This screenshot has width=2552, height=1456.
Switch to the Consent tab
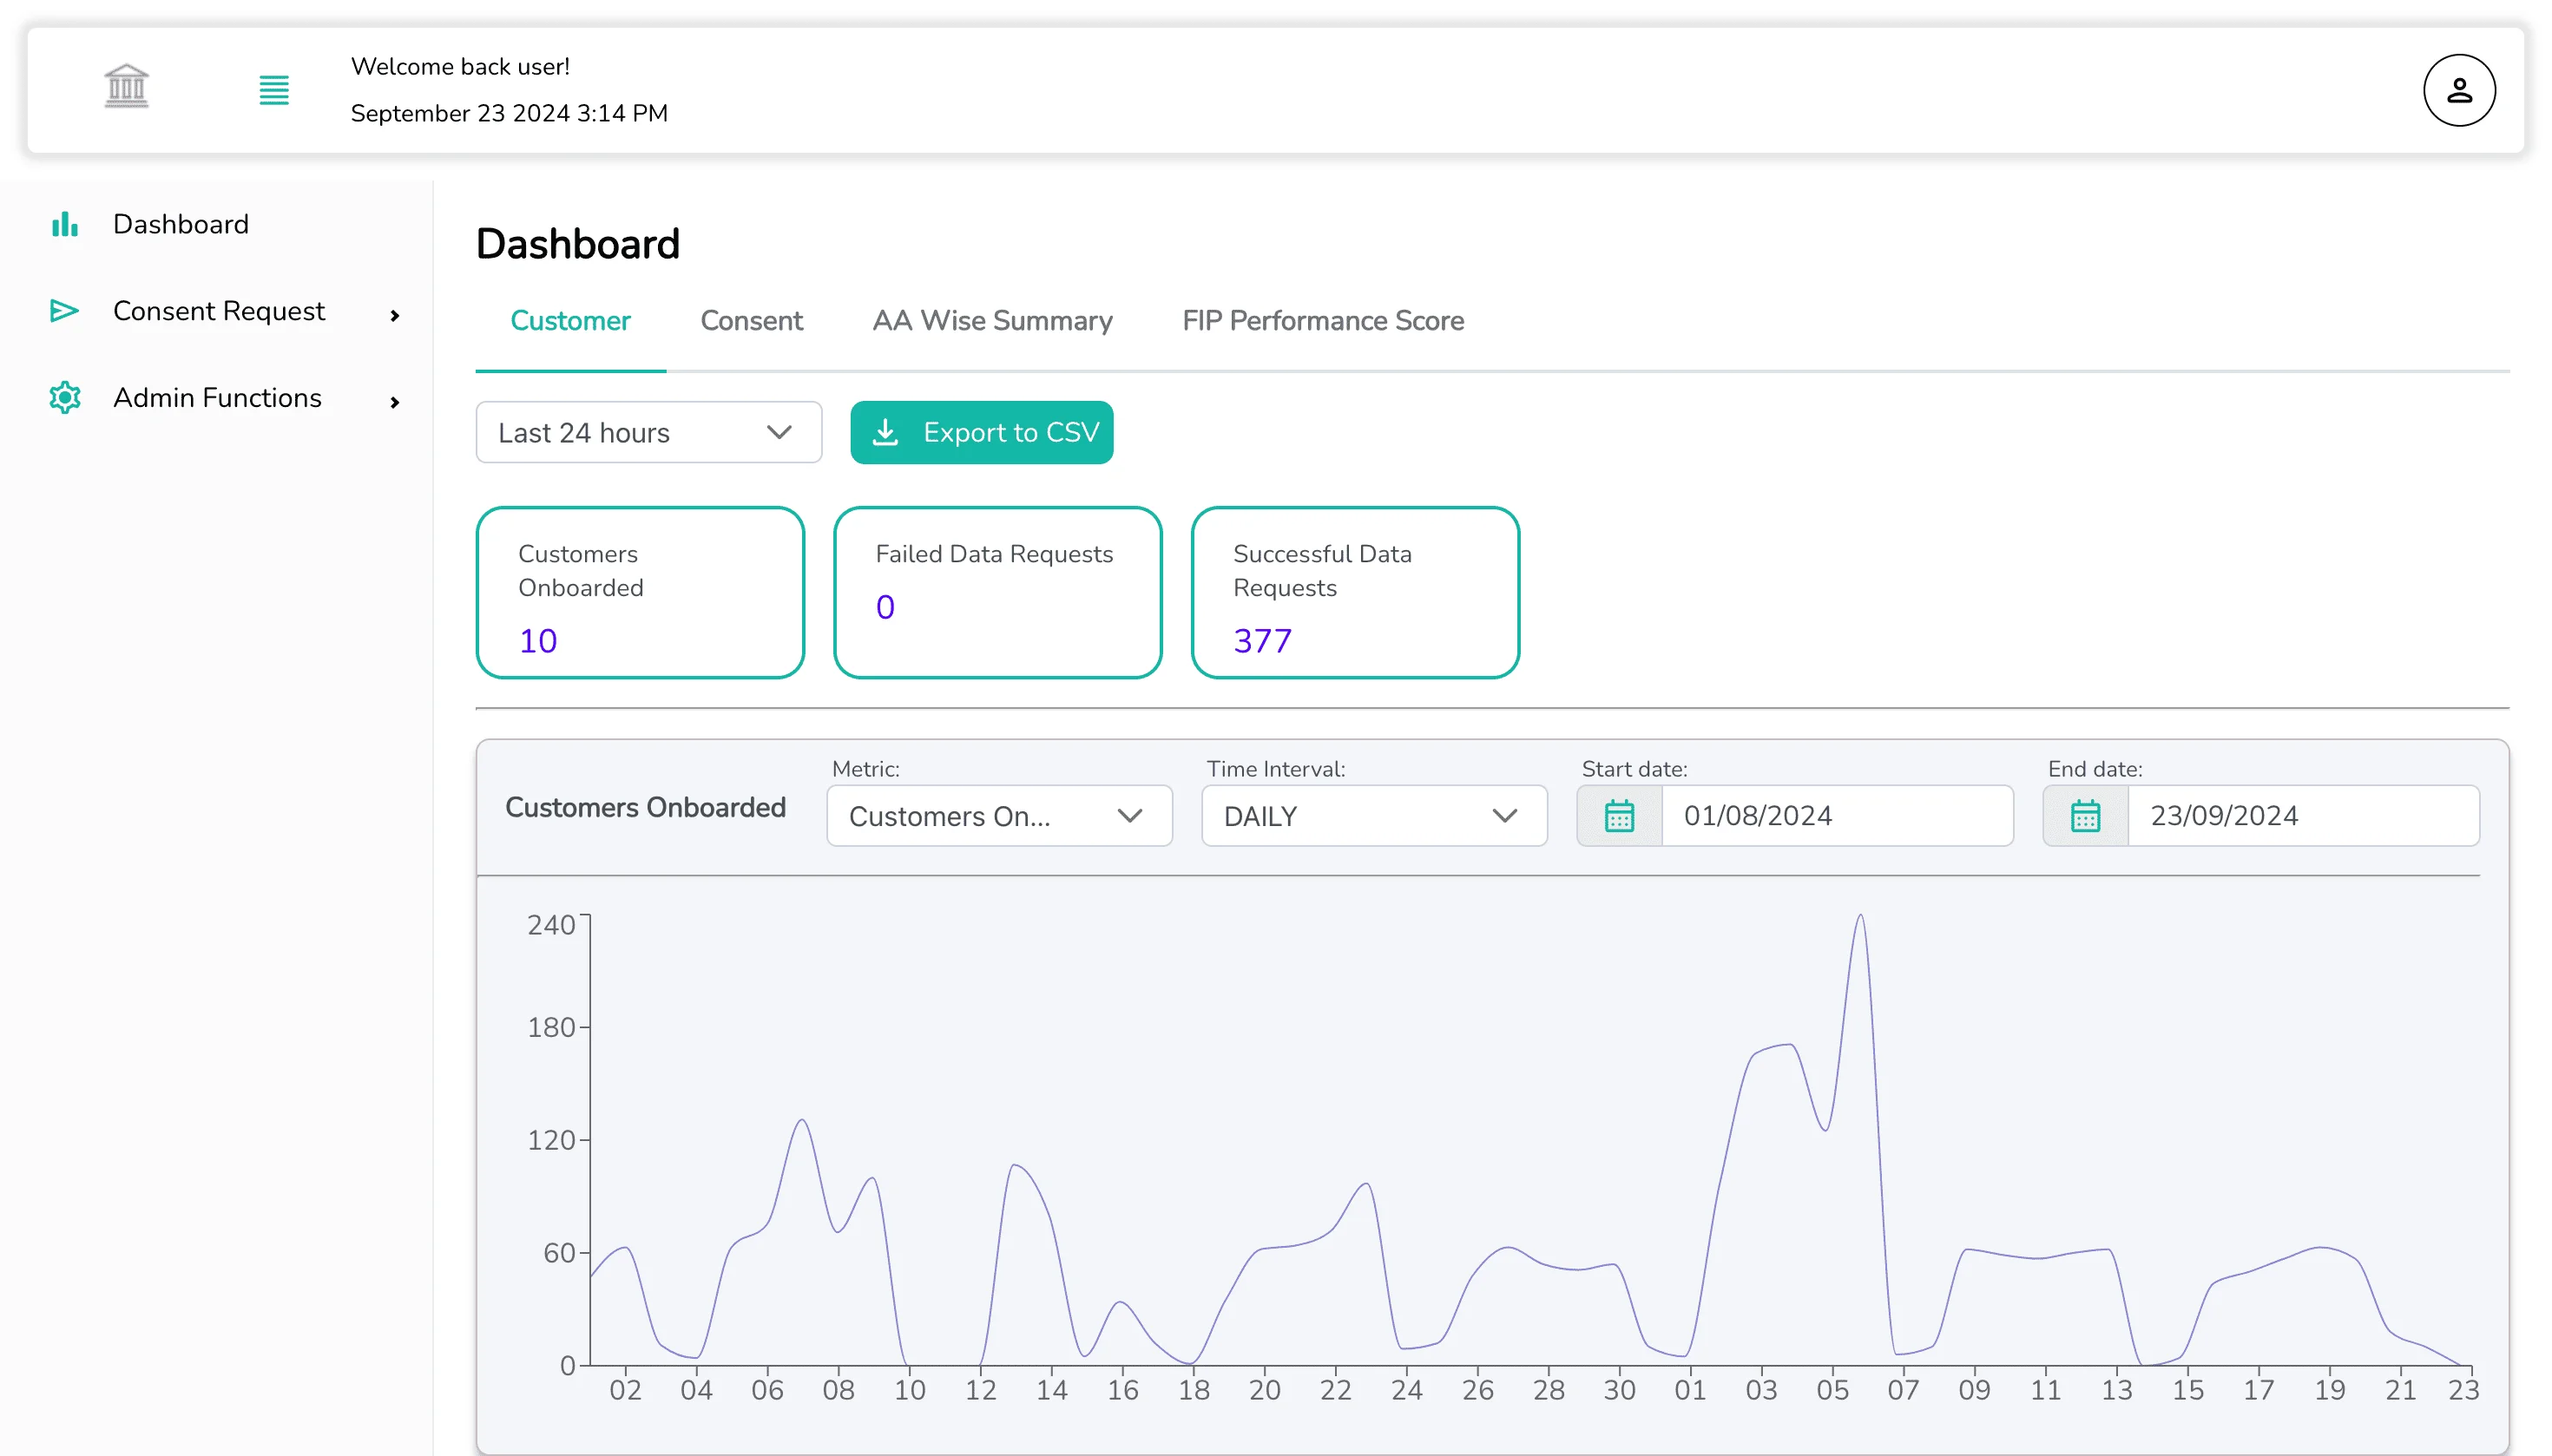coord(752,321)
